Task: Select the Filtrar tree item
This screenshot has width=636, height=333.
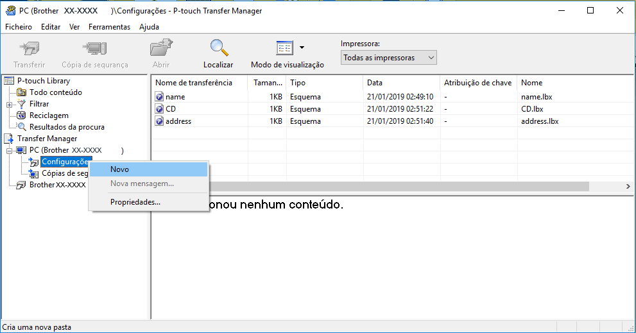Action: pyautogui.click(x=39, y=104)
